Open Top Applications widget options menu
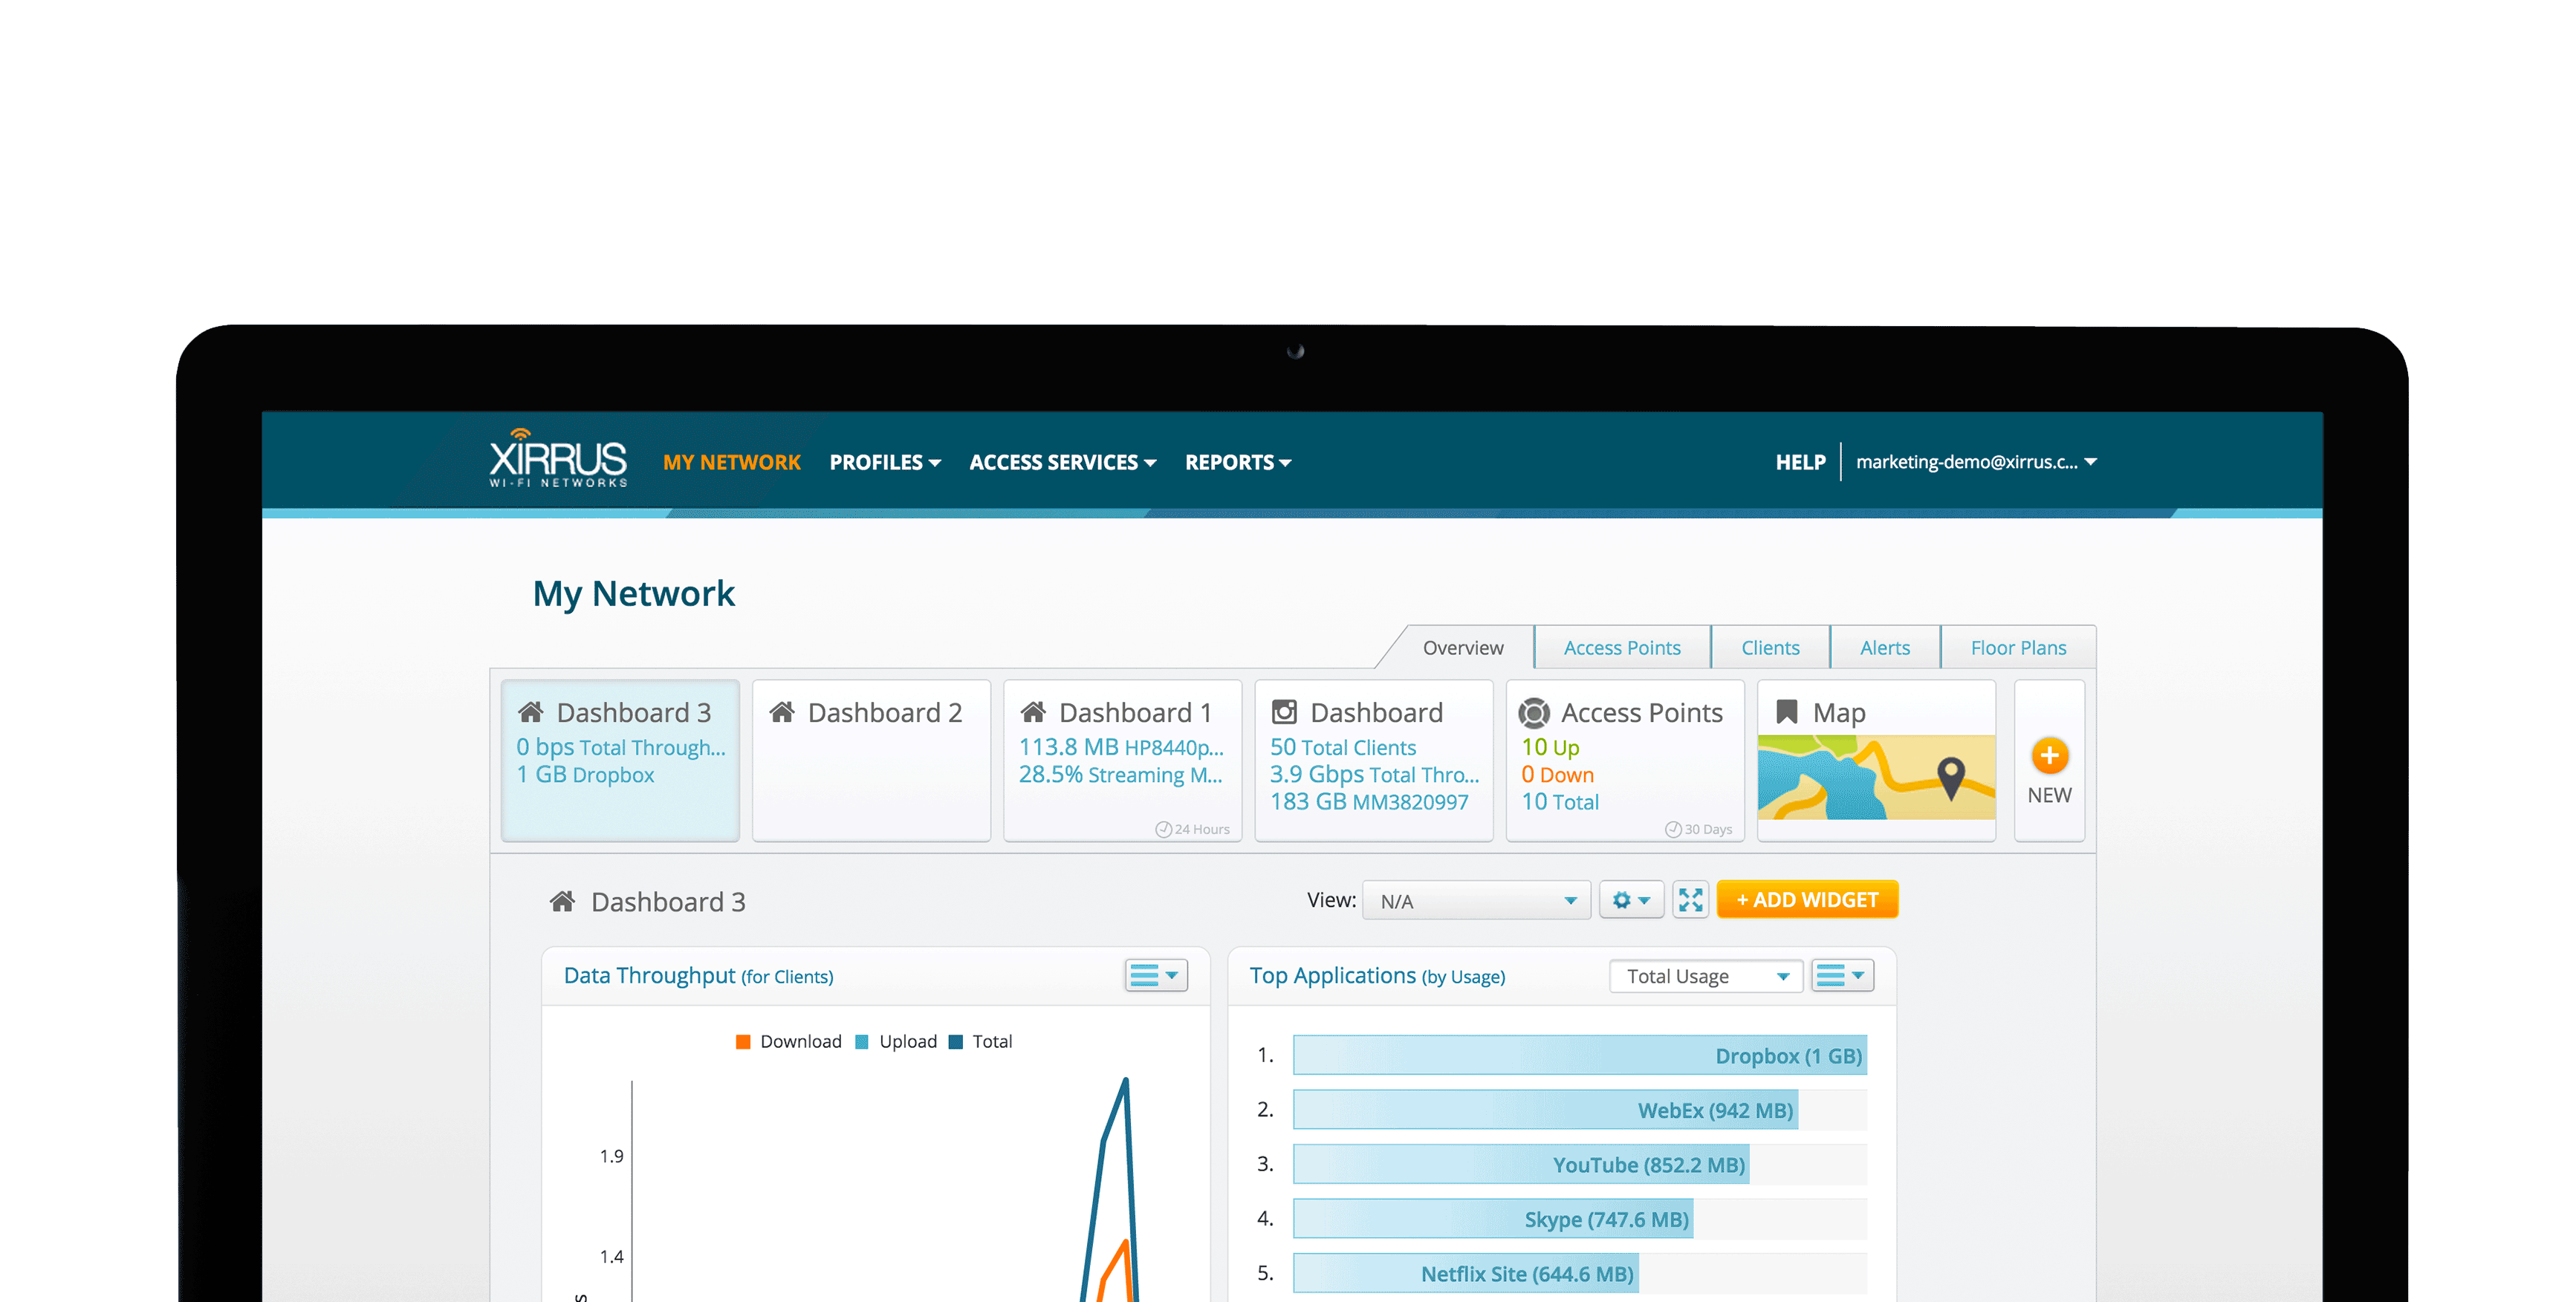 1842,975
